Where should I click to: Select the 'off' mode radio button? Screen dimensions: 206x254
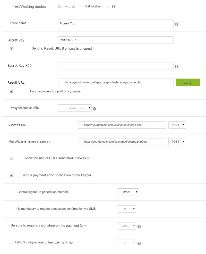[59, 6]
